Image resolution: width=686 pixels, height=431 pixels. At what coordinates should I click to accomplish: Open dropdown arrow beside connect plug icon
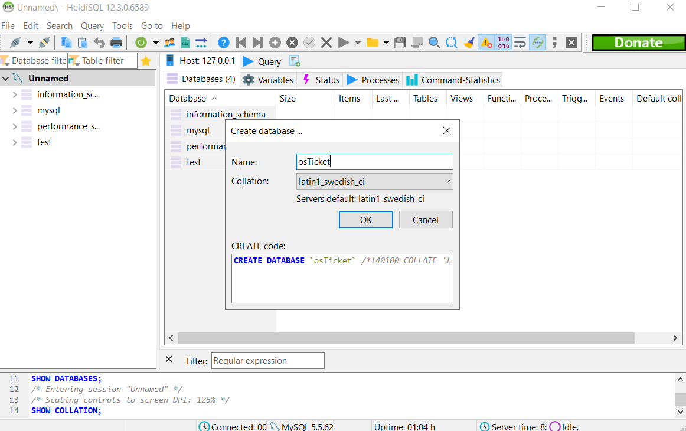coord(30,43)
